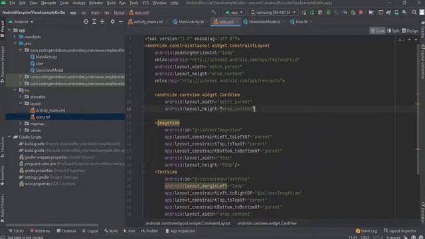Open the app run configuration dropdown
The image size is (425, 239).
pyautogui.click(x=234, y=13)
